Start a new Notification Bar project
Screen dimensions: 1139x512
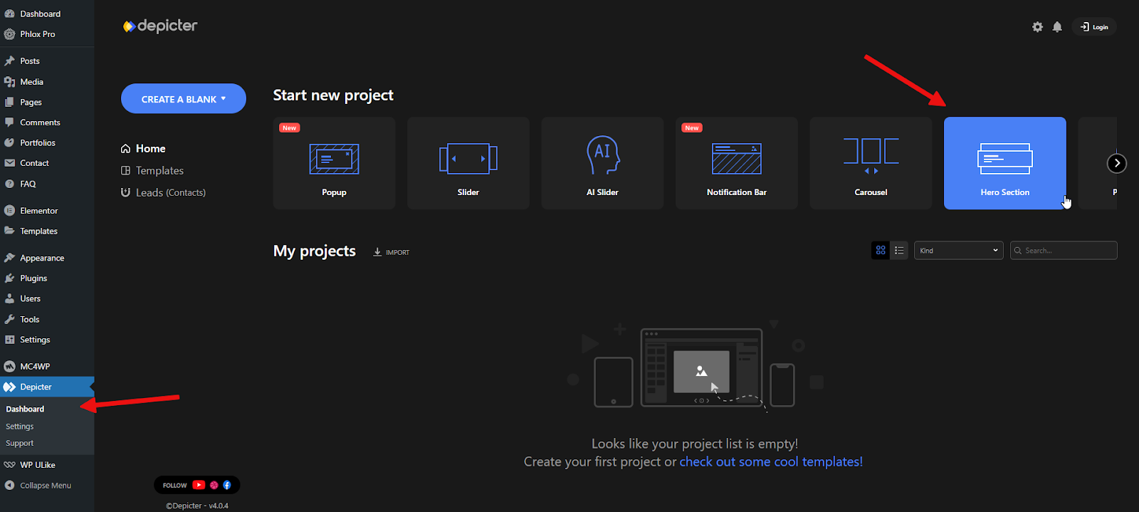pos(737,163)
